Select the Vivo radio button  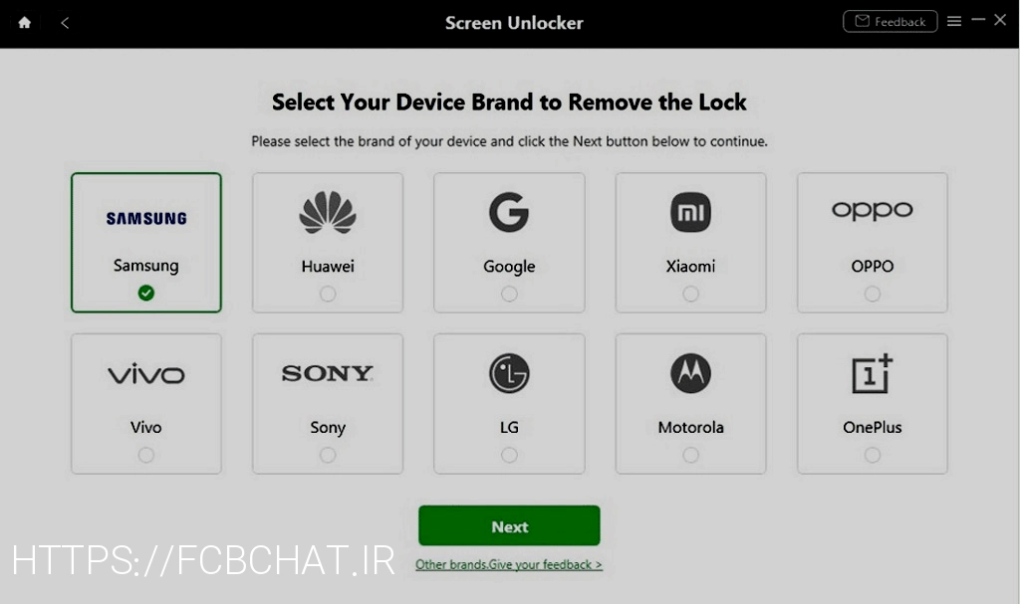coord(145,455)
